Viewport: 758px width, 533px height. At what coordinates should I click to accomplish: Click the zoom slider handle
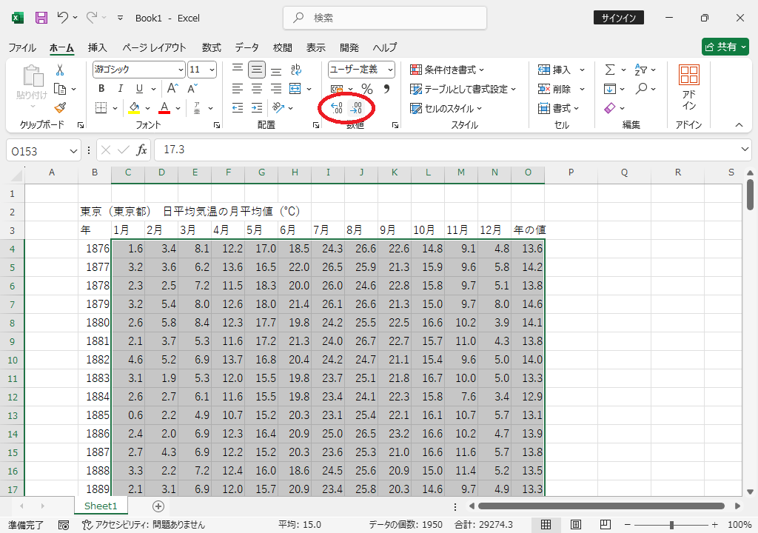pyautogui.click(x=671, y=525)
